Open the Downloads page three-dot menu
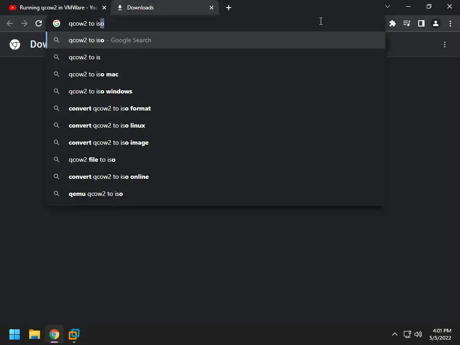The height and width of the screenshot is (345, 460). pyautogui.click(x=445, y=44)
